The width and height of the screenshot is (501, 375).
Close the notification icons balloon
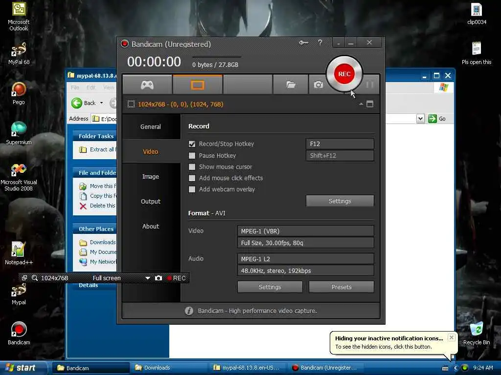(x=451, y=337)
